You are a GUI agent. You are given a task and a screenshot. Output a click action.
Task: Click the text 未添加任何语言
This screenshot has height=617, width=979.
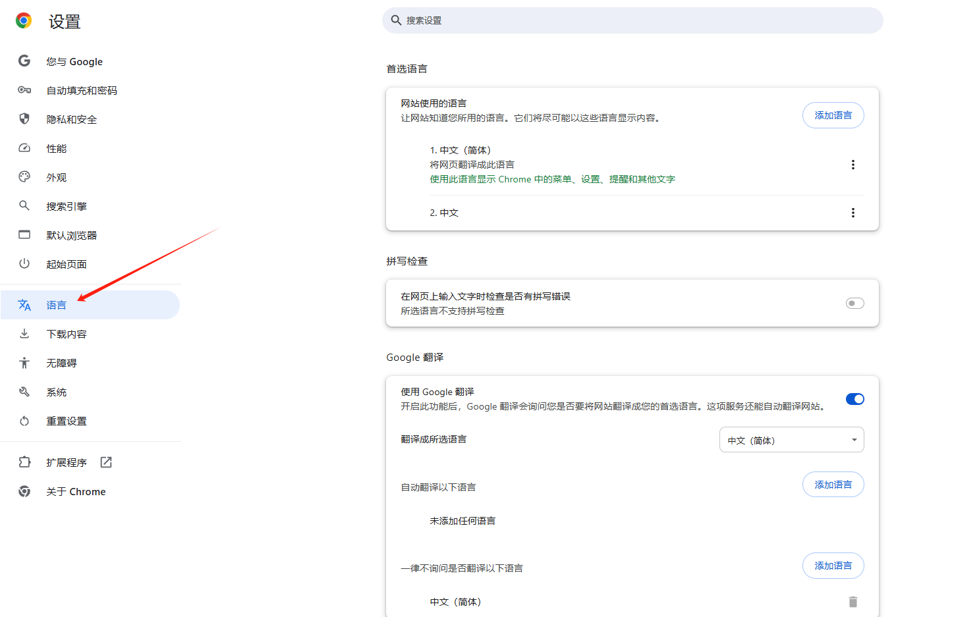462,521
